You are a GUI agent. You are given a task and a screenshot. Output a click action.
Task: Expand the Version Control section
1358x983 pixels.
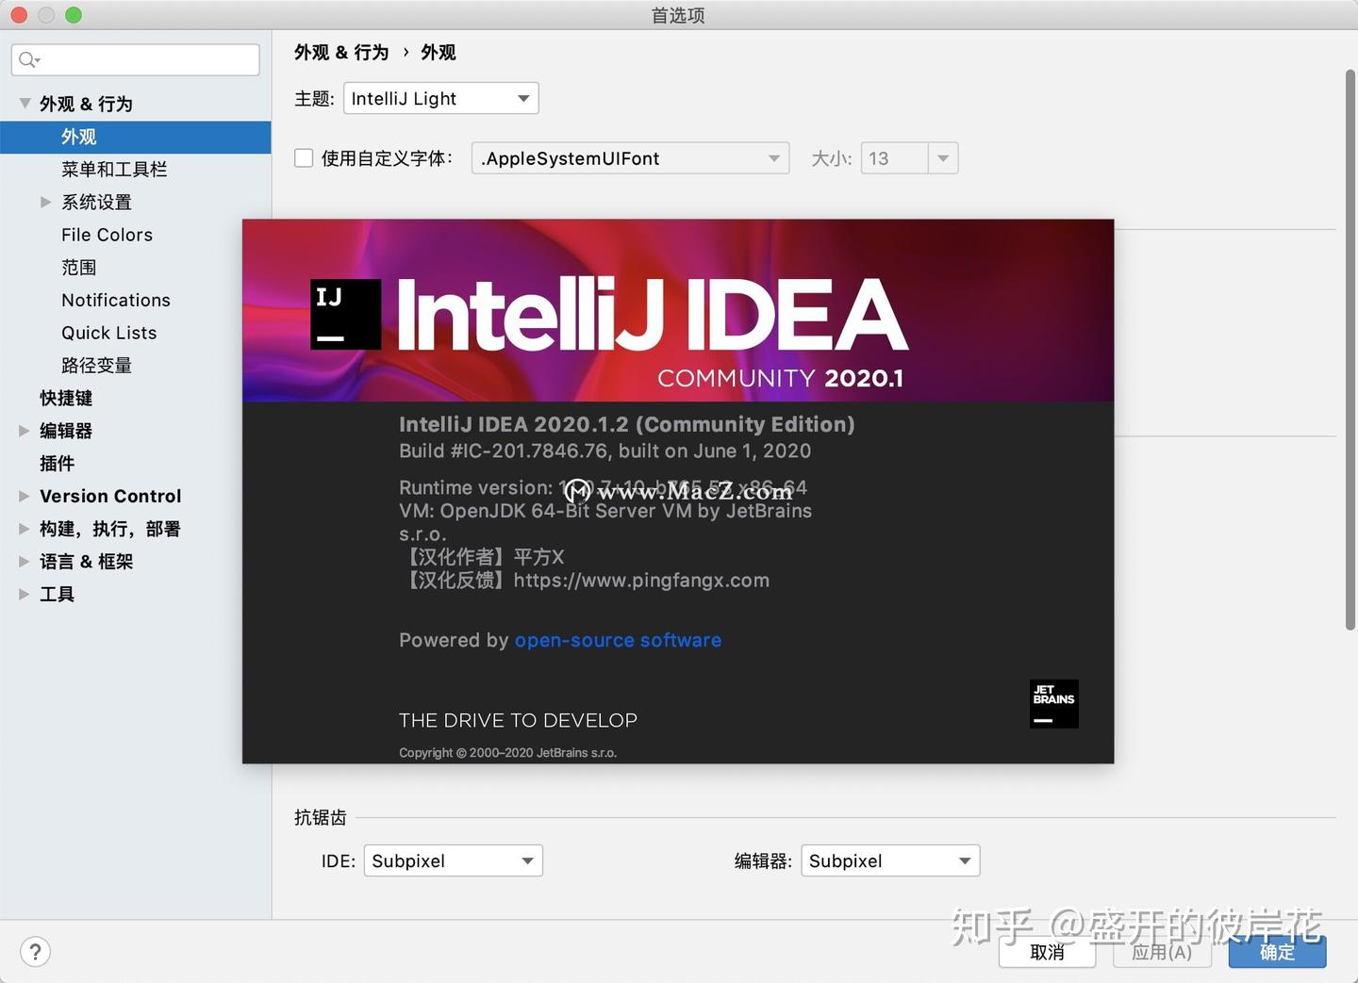click(25, 496)
